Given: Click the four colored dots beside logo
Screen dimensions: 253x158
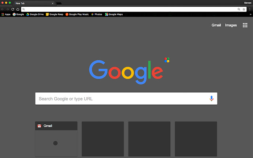Looking at the screenshot, I should pyautogui.click(x=167, y=60).
